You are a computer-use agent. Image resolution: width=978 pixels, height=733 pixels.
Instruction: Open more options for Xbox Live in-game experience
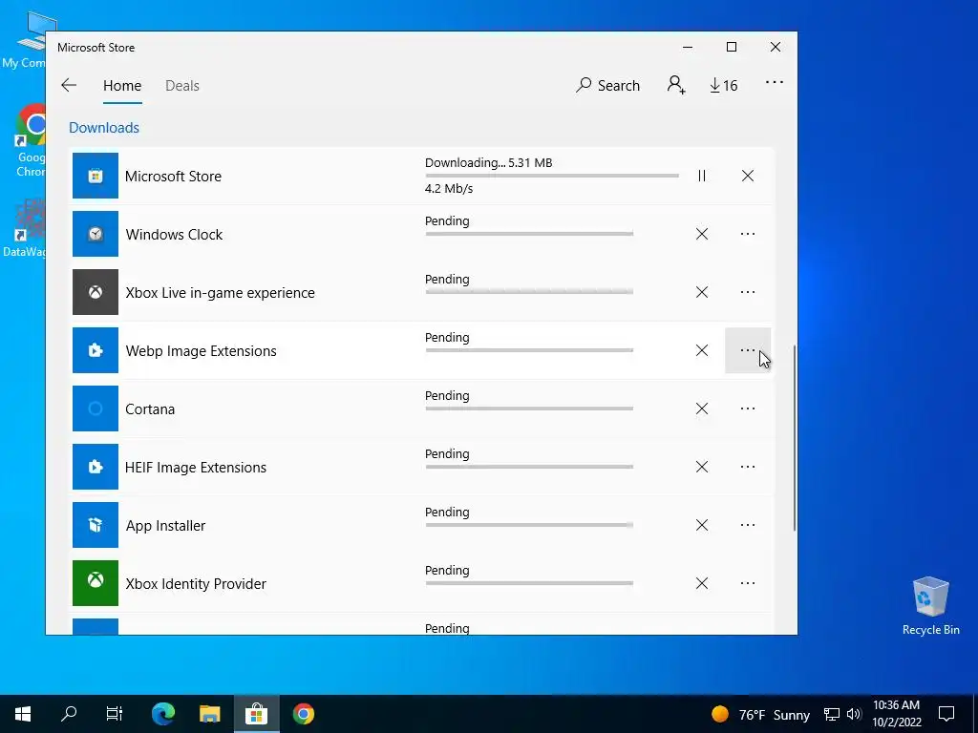(x=748, y=292)
